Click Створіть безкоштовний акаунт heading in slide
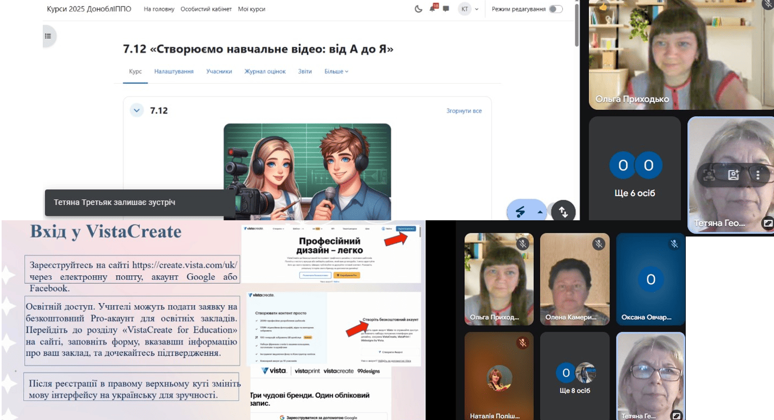Image resolution: width=774 pixels, height=420 pixels. click(390, 320)
